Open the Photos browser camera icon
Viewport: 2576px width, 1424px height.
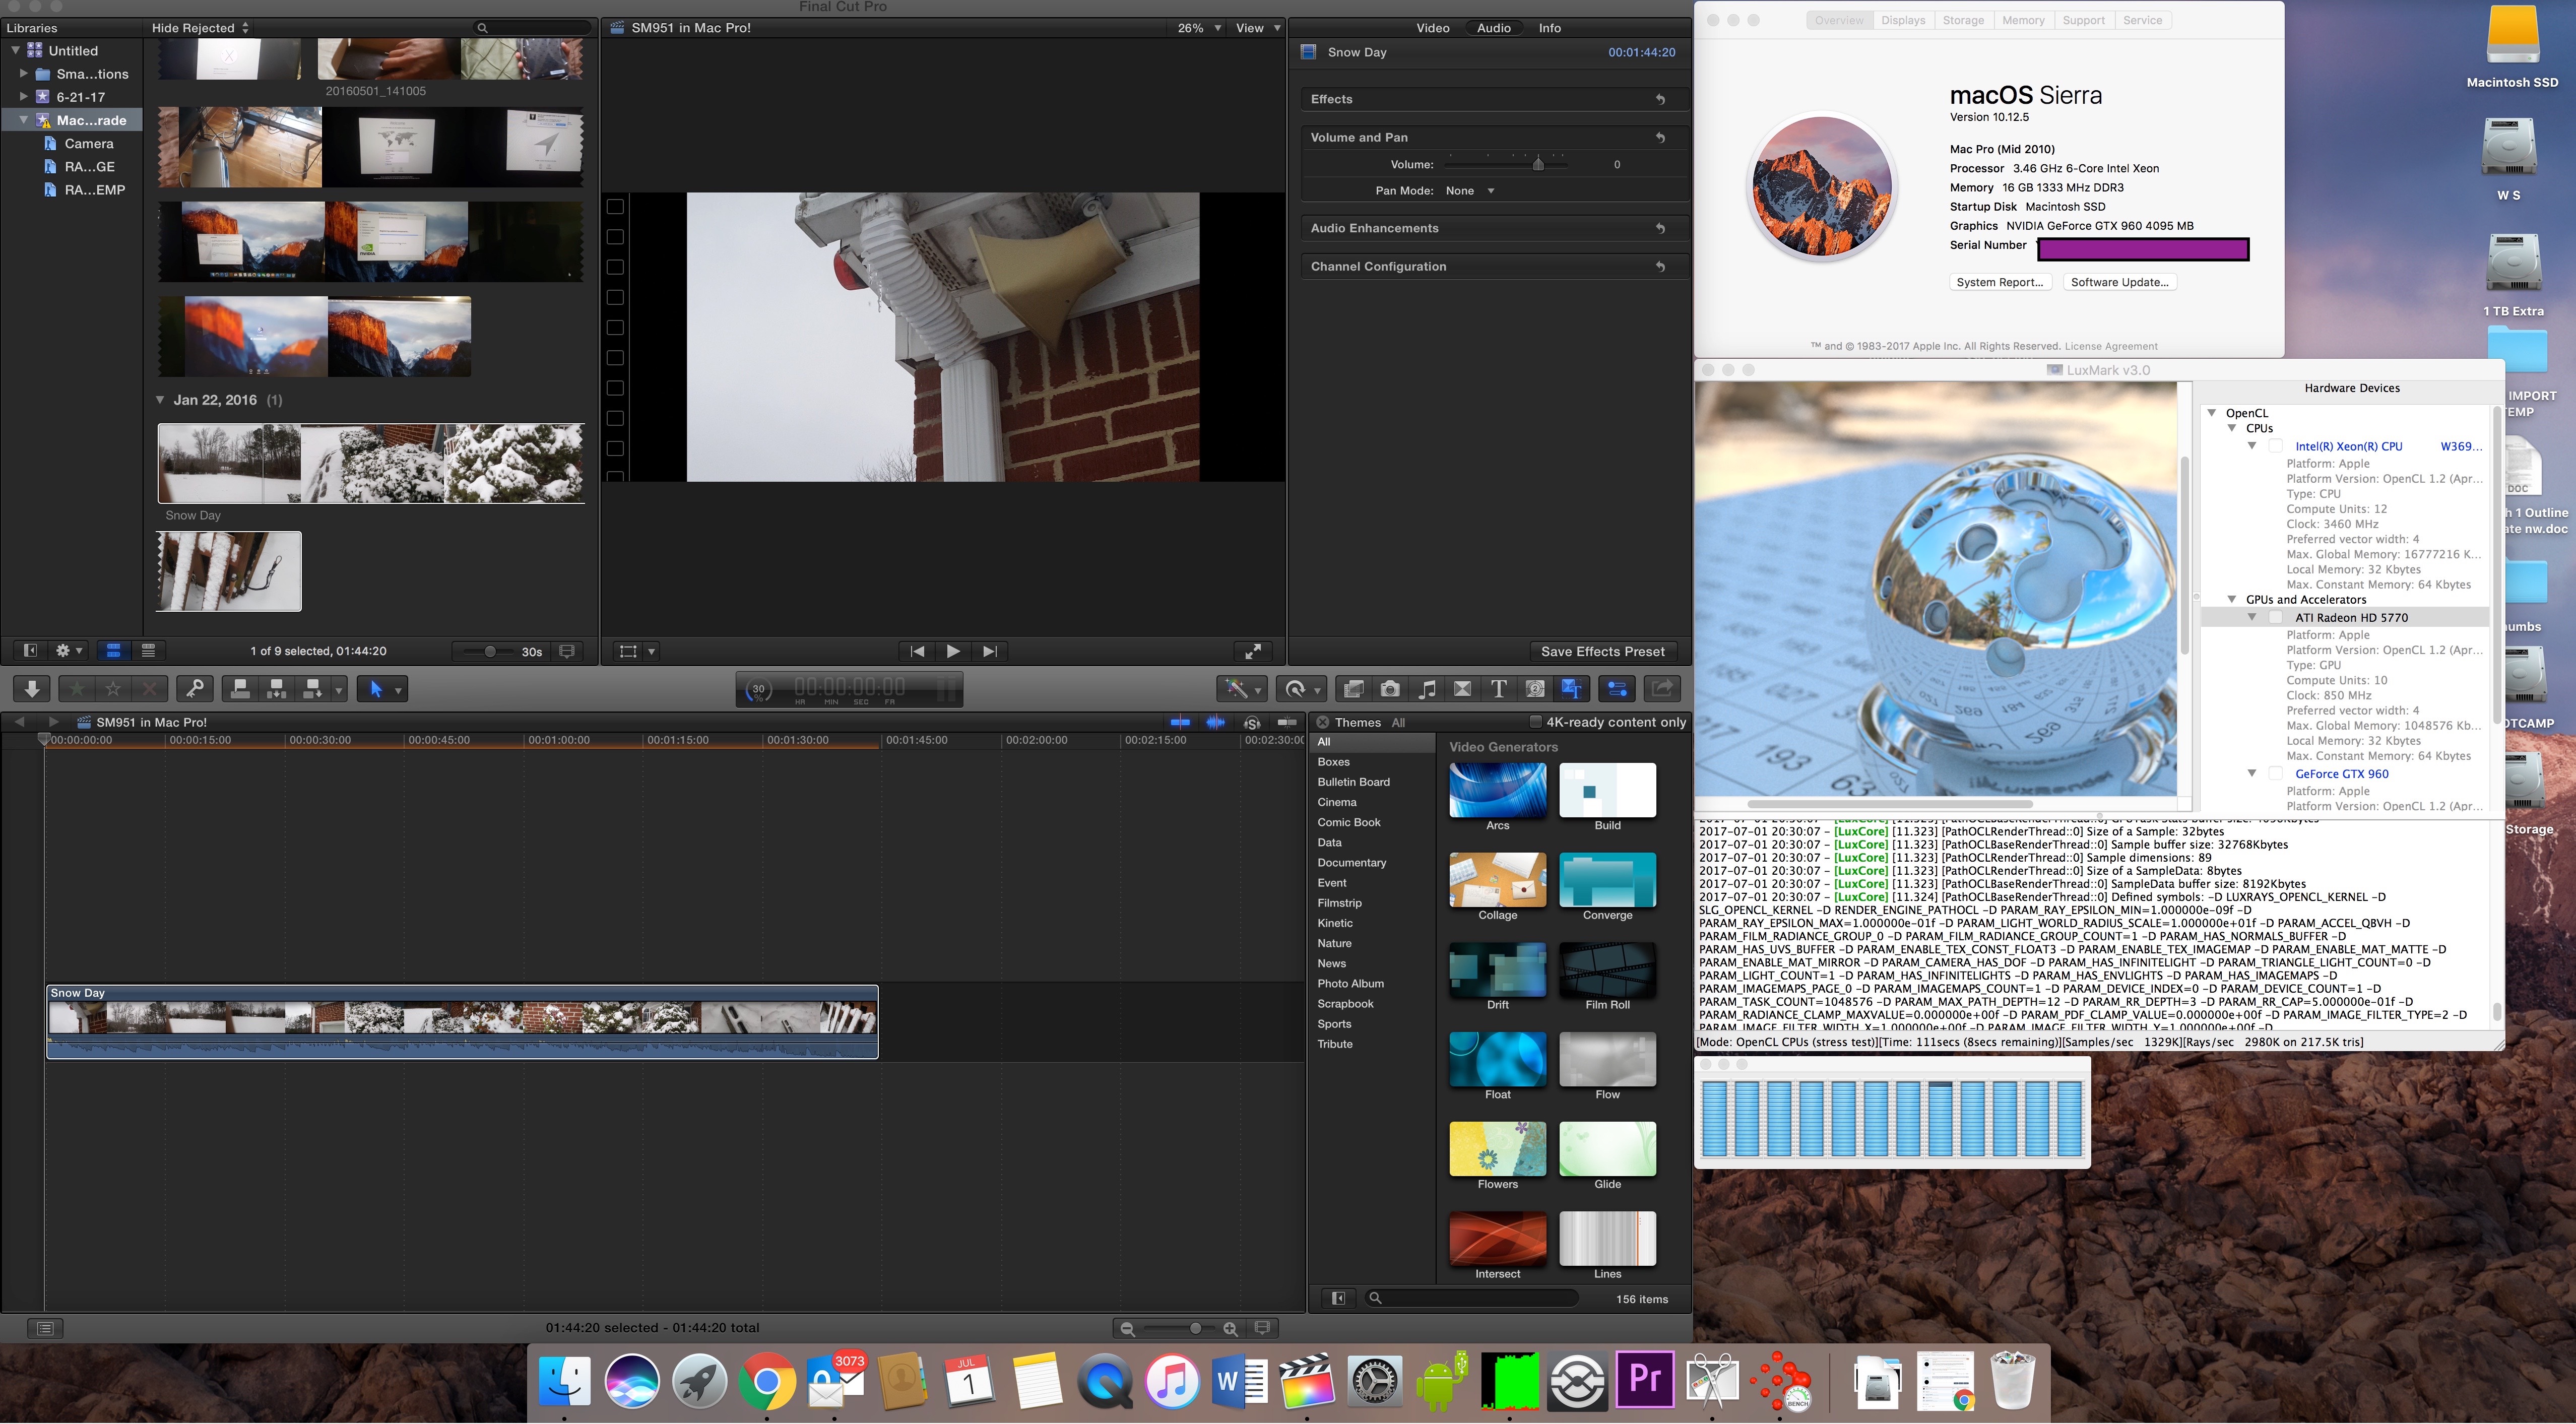pos(1390,689)
